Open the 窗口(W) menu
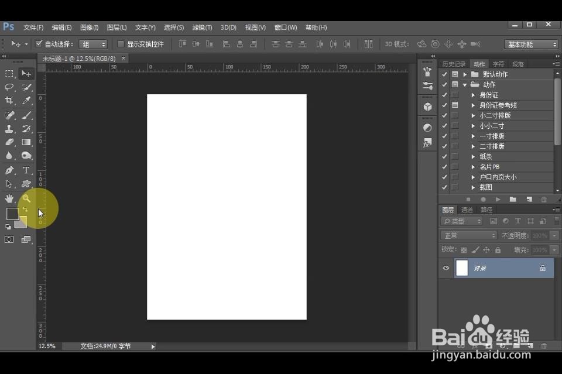This screenshot has height=374, width=562. [x=286, y=28]
